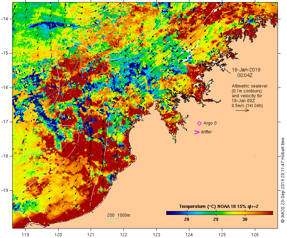Screen dimensions: 287x238
Task: Click the '-16' latitude axis label
Action: point(5,87)
